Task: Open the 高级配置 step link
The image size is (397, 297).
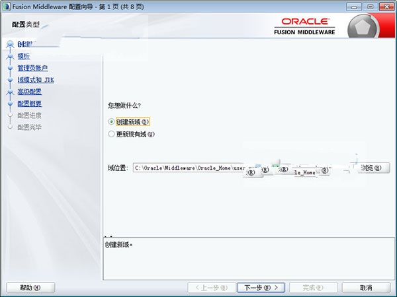Action: point(30,92)
